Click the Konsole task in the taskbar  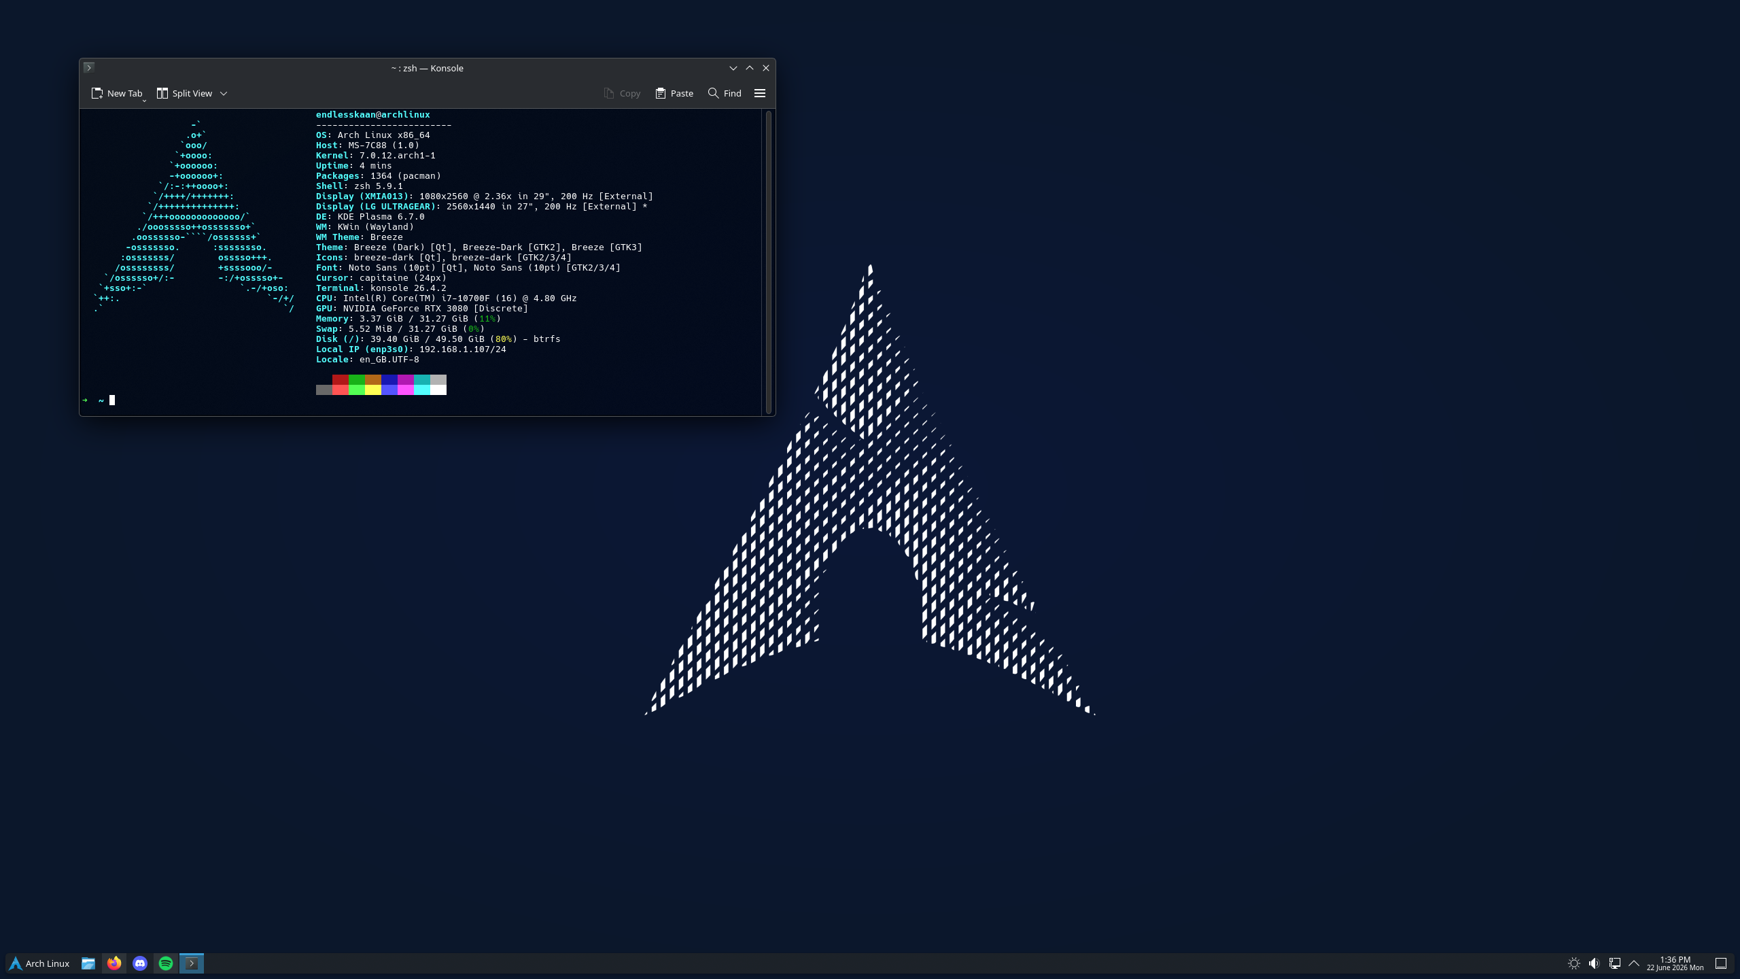pyautogui.click(x=192, y=963)
